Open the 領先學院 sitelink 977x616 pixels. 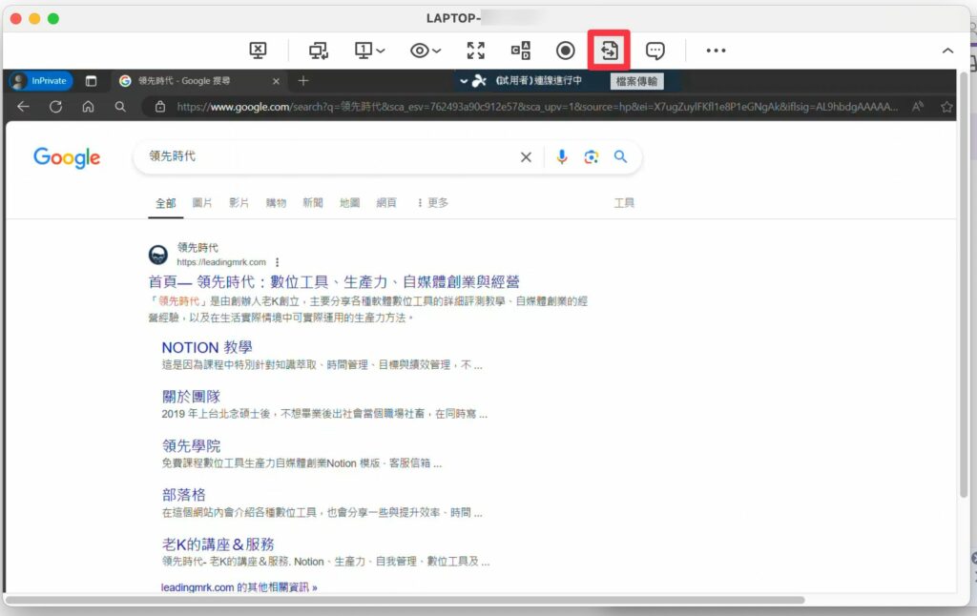point(191,446)
